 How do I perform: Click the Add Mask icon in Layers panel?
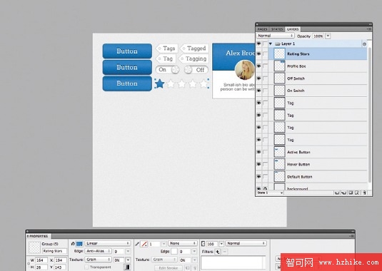351,193
